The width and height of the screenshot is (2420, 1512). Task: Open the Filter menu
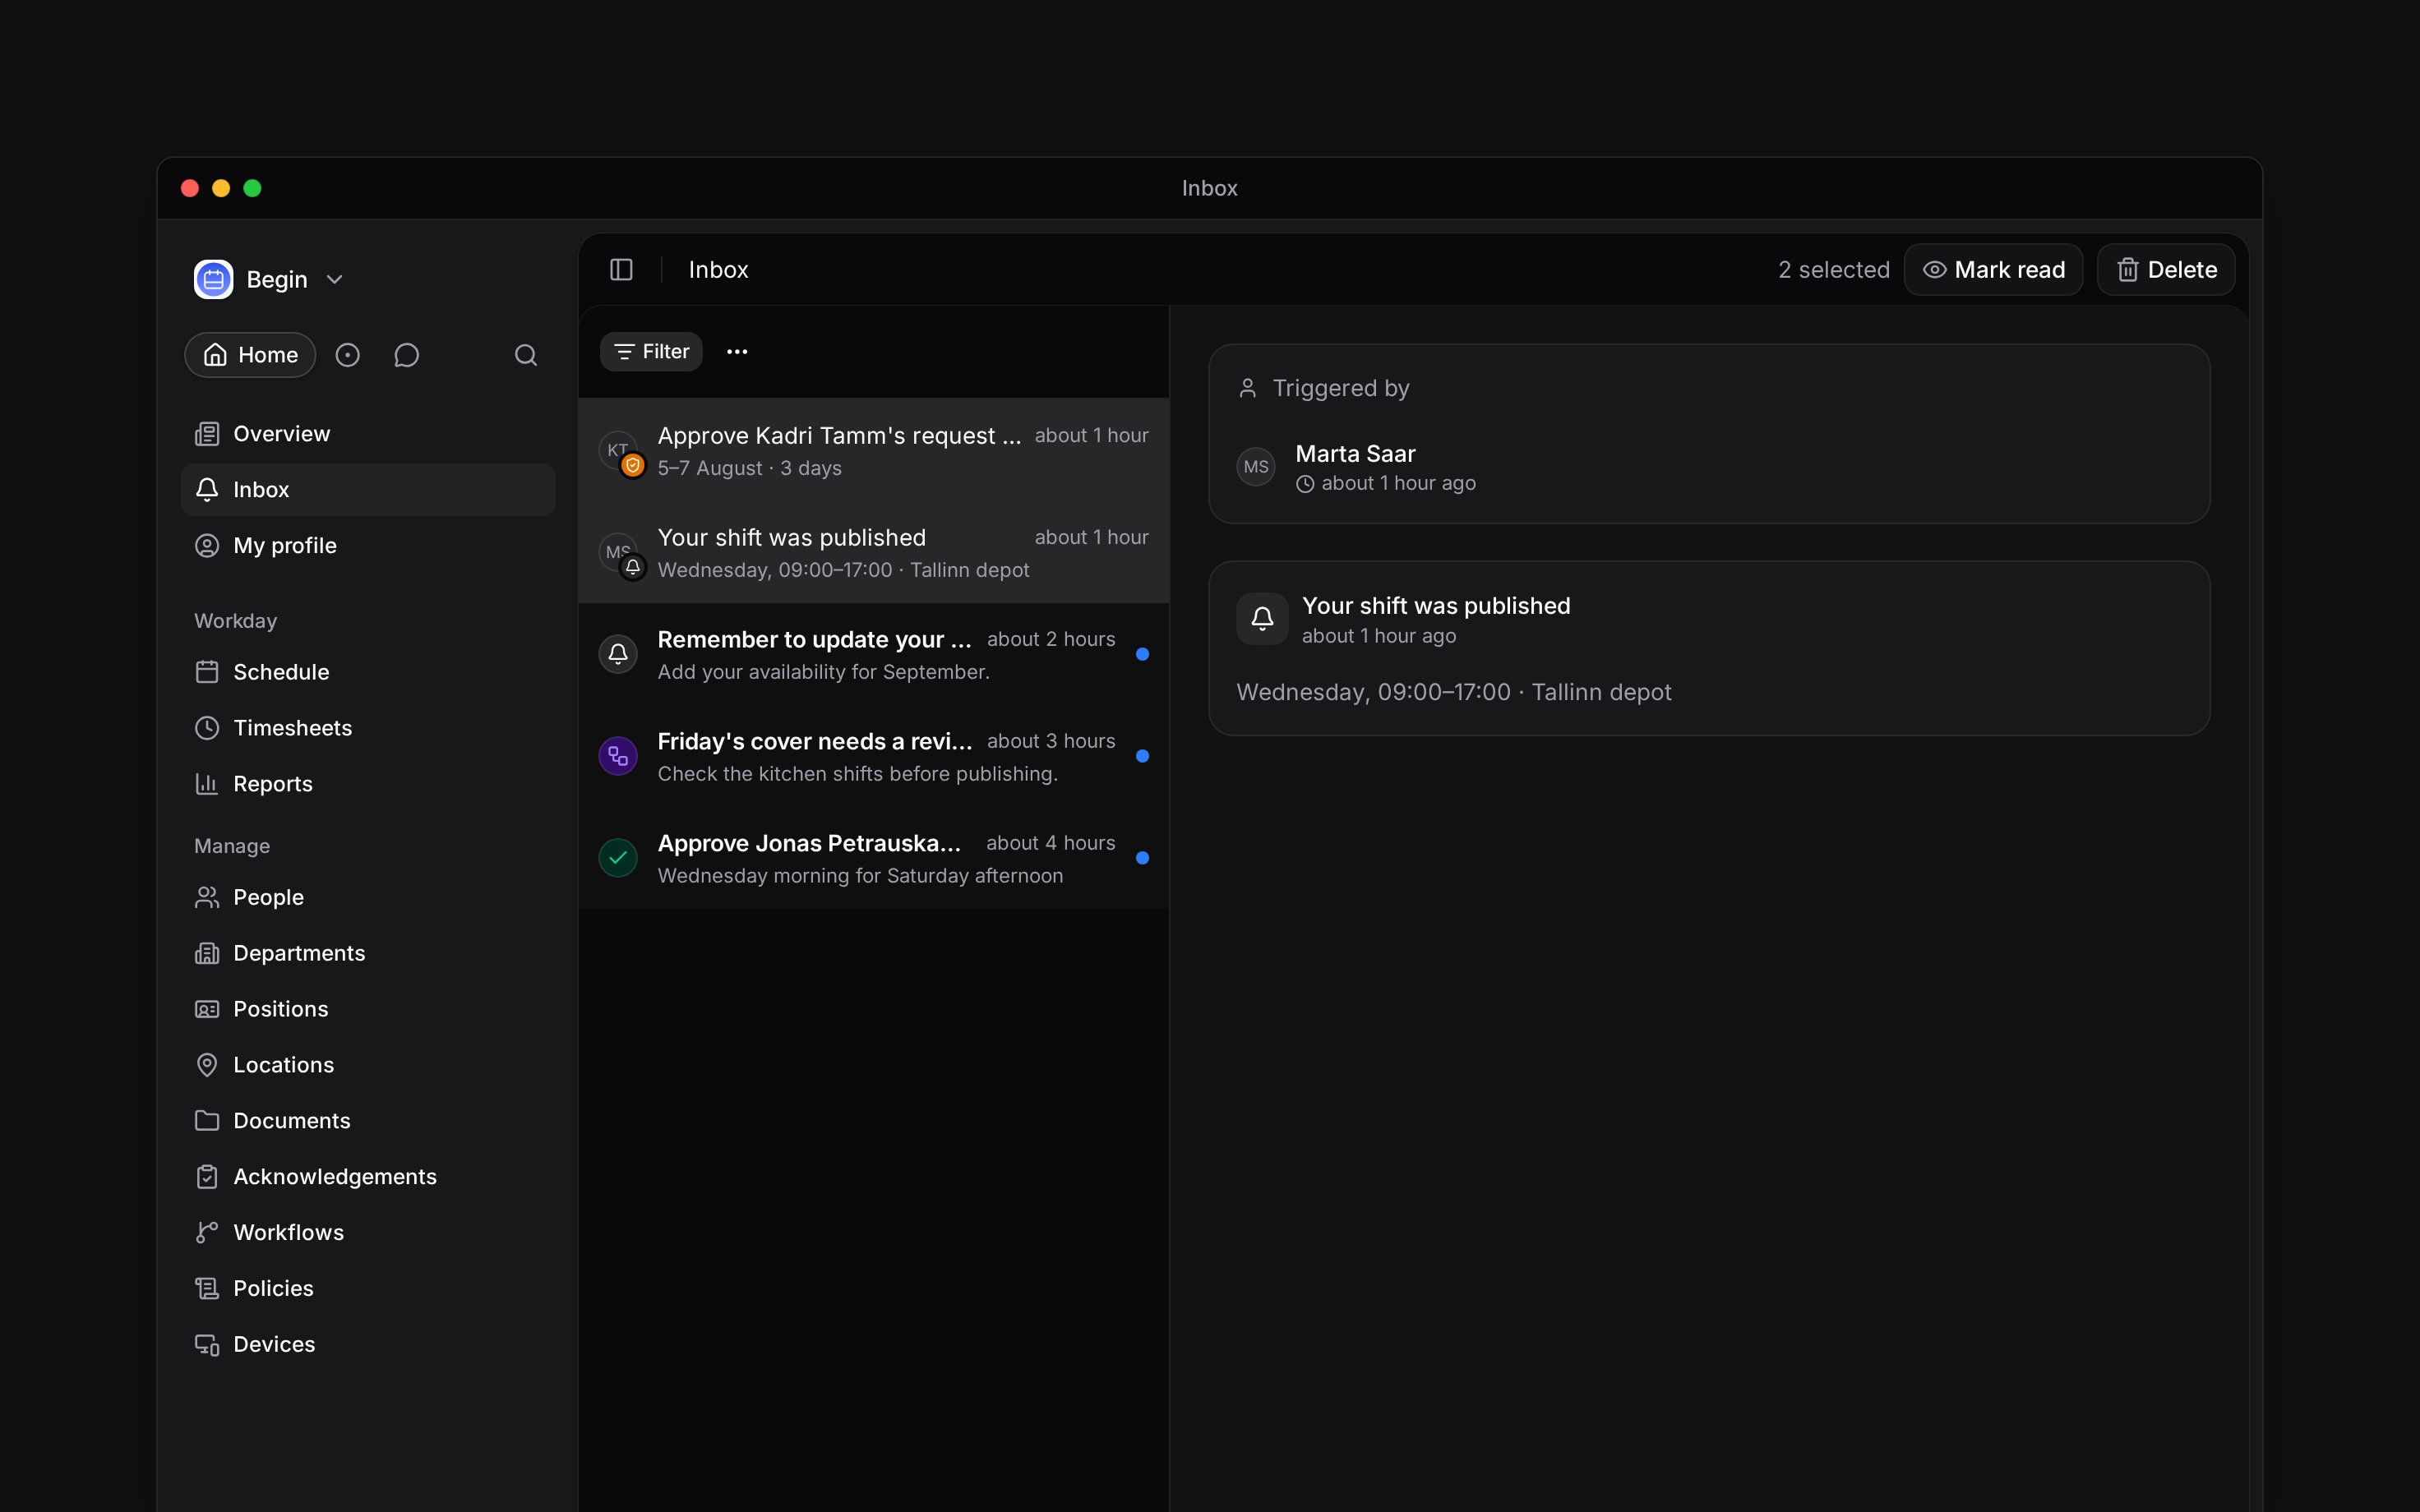(651, 352)
